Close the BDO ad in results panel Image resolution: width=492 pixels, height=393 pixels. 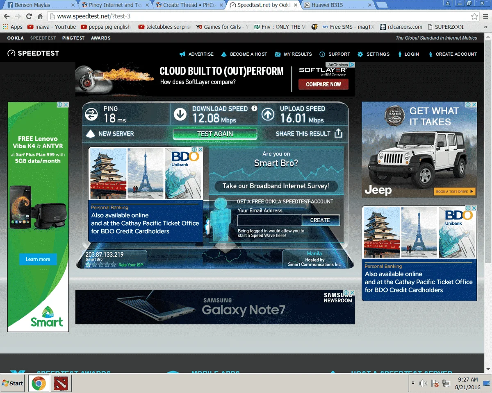pos(200,150)
